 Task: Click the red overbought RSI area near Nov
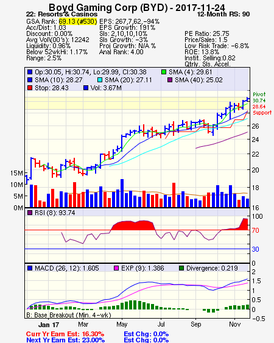tap(244, 224)
